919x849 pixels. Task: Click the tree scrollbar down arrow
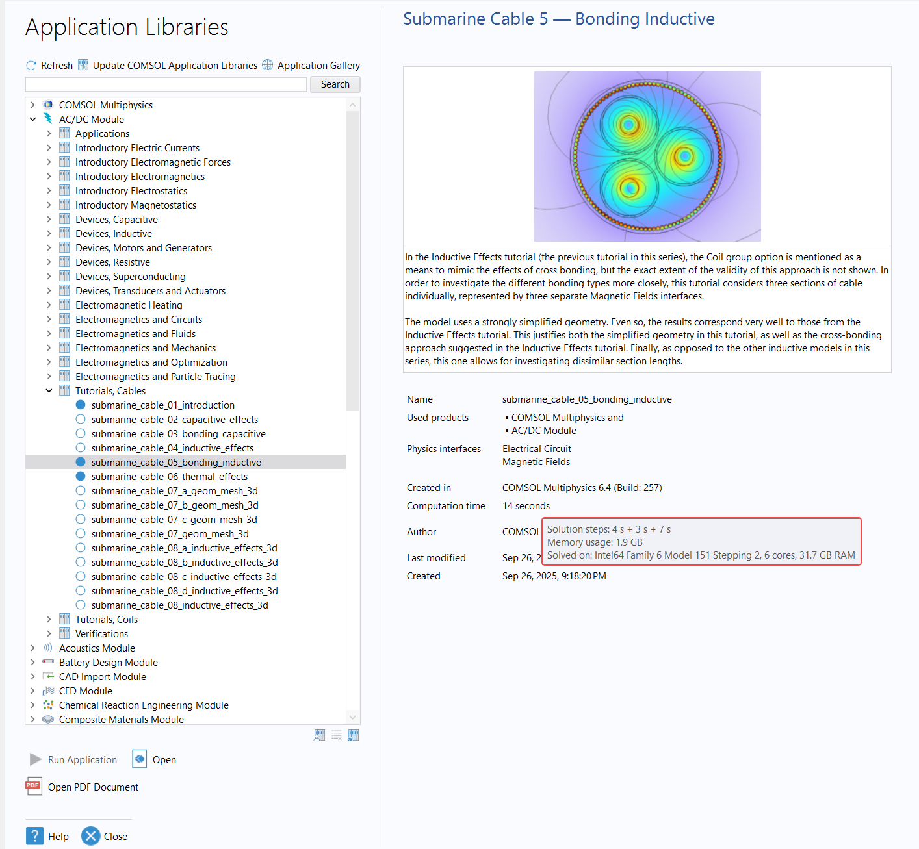pos(353,717)
